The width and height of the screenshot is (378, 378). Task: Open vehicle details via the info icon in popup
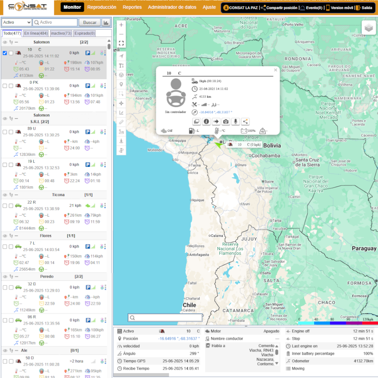(x=206, y=121)
